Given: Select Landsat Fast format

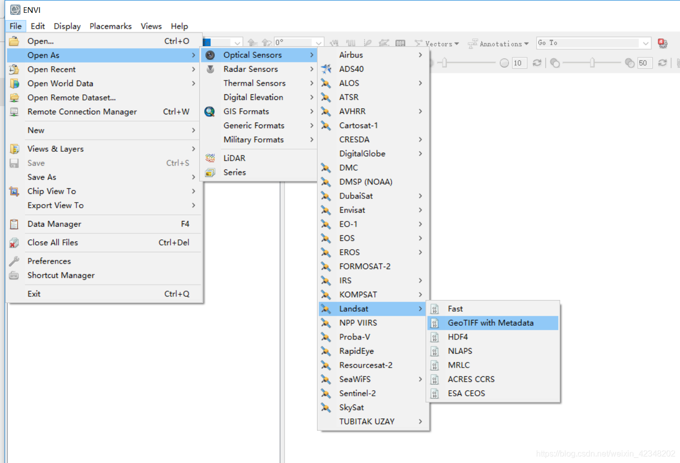Looking at the screenshot, I should [x=493, y=309].
